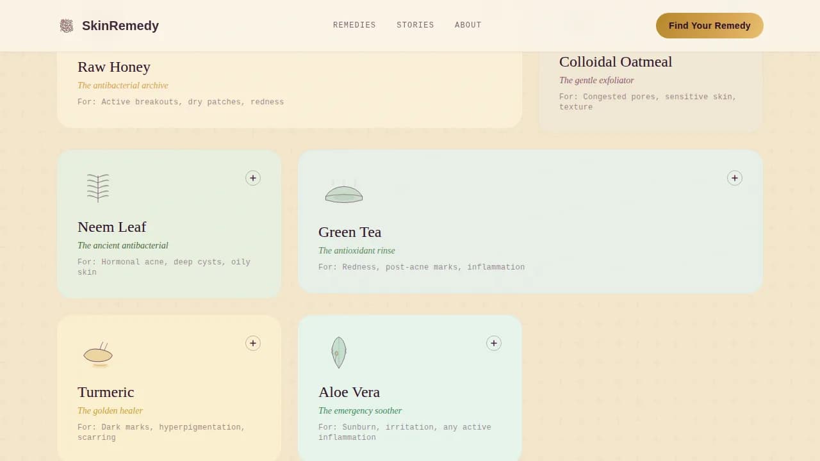This screenshot has height=461, width=820.
Task: Expand the Neem Leaf remedy card
Action: 253,178
